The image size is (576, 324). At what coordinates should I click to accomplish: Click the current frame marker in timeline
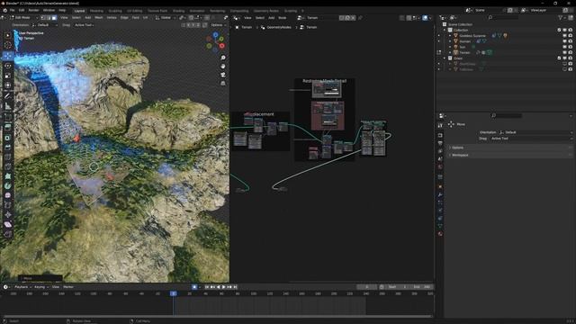174,293
